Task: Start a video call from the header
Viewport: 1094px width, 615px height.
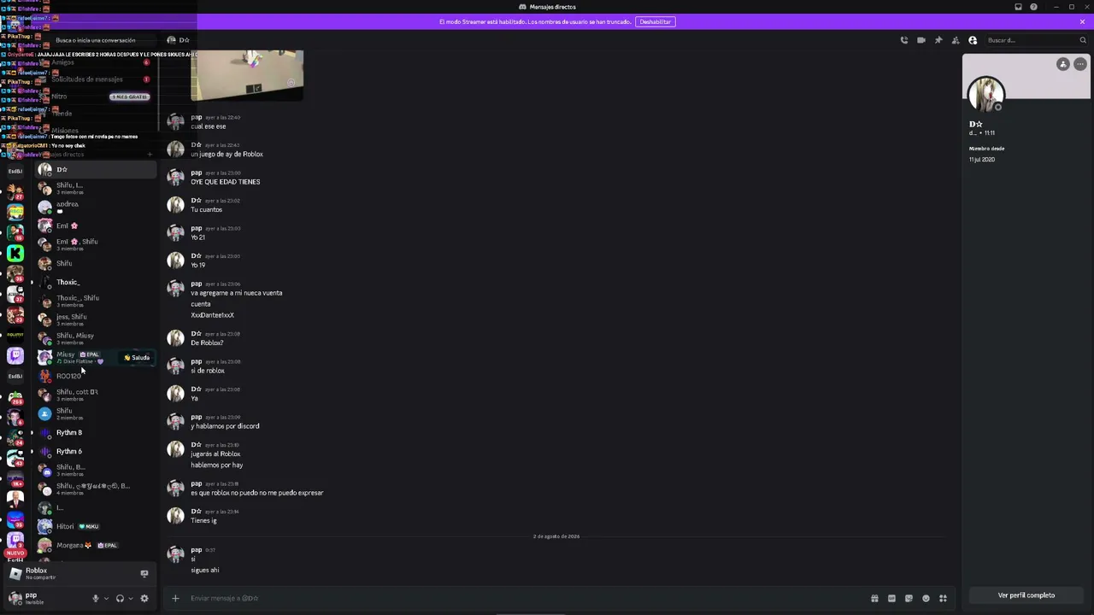Action: click(x=920, y=40)
